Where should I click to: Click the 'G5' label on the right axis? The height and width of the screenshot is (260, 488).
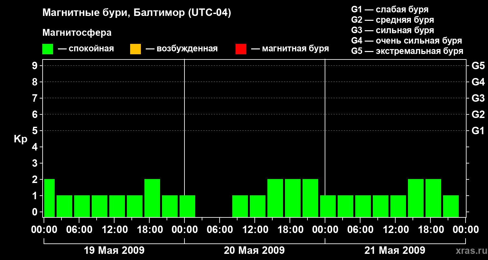click(x=478, y=66)
